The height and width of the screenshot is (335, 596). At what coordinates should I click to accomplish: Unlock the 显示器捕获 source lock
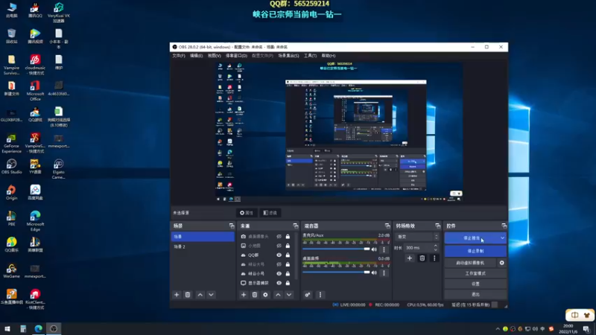coord(288,283)
